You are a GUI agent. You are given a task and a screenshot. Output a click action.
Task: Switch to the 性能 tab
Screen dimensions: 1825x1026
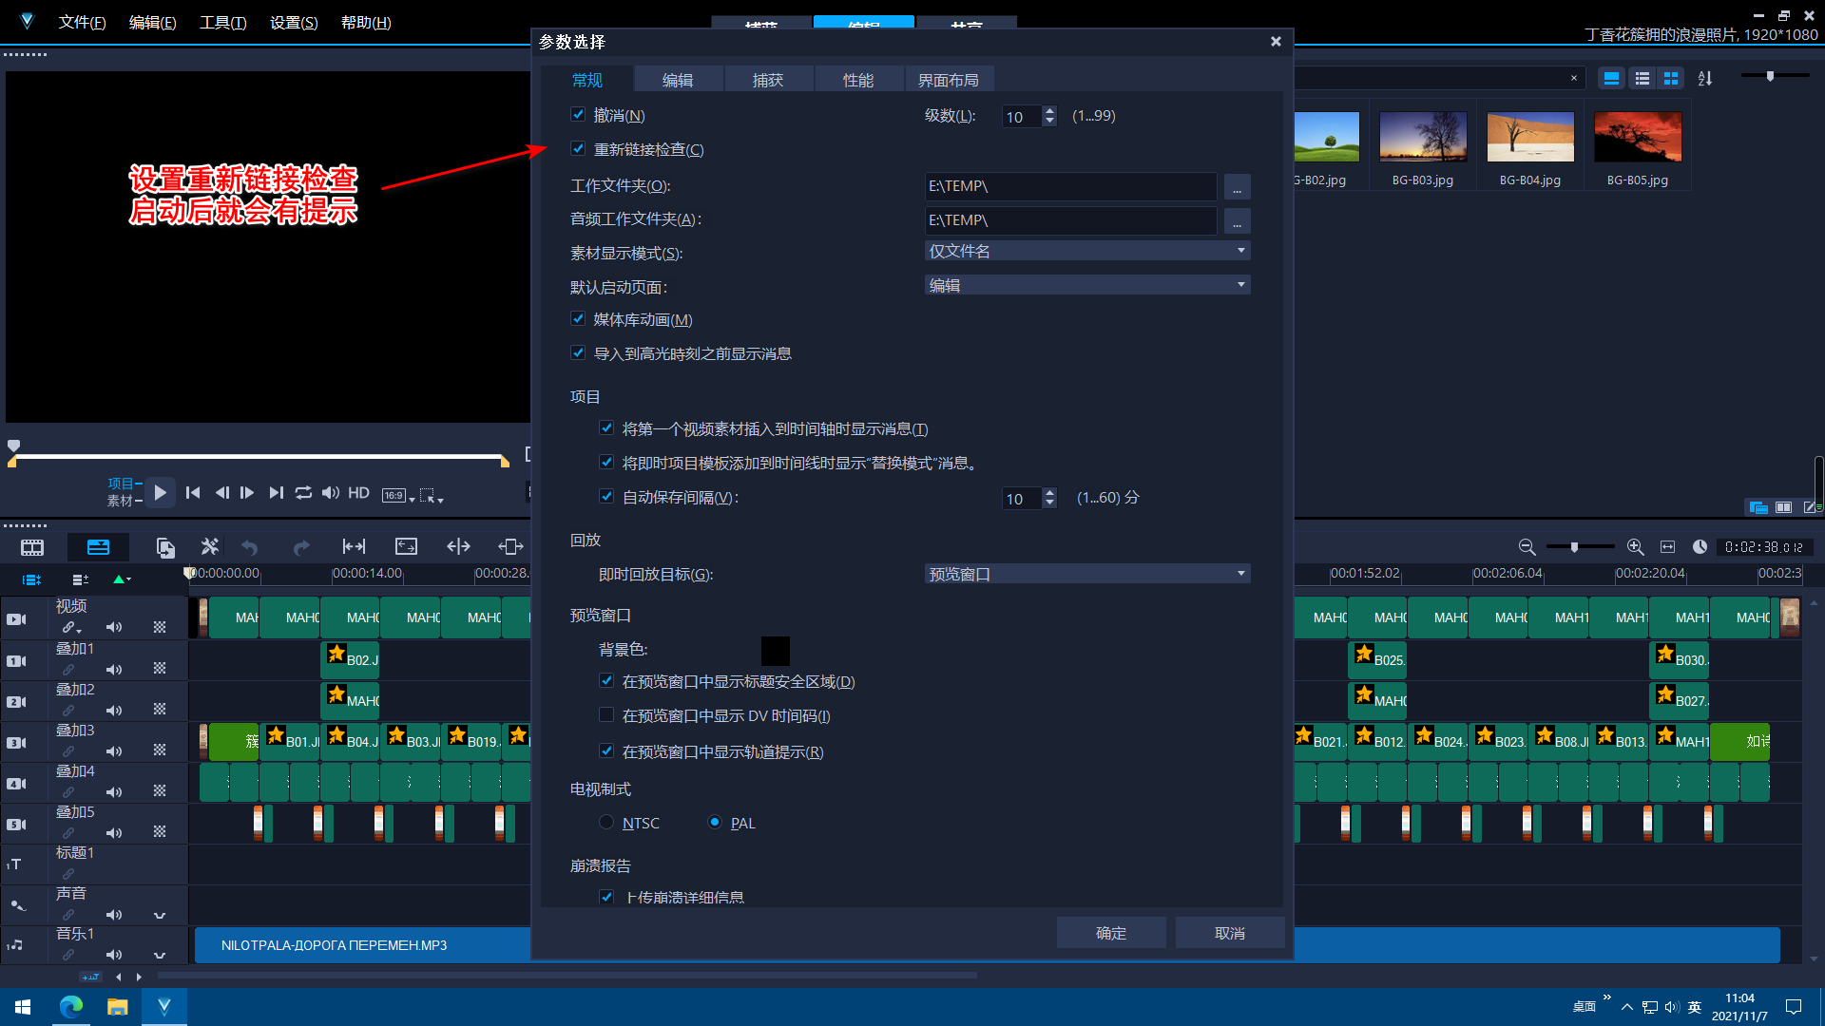858,81
